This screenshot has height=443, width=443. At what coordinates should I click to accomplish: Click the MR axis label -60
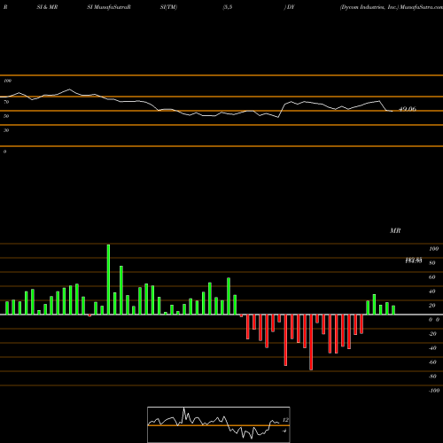[432, 362]
